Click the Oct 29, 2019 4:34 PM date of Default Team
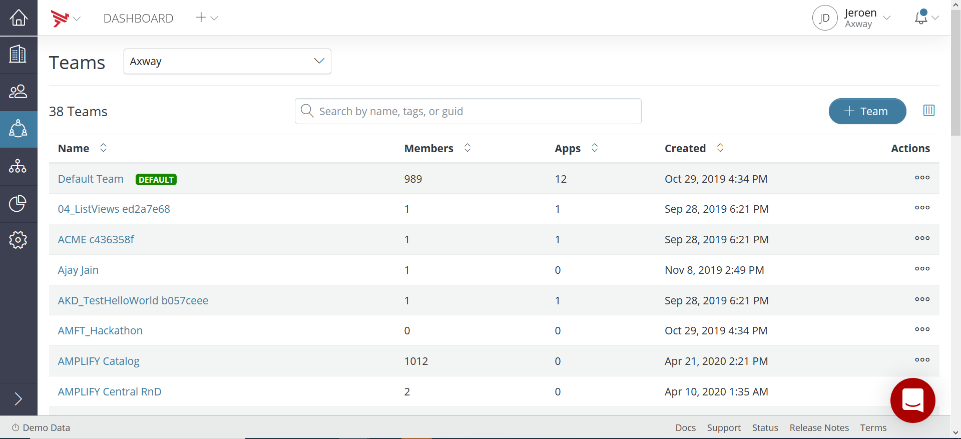 click(716, 179)
